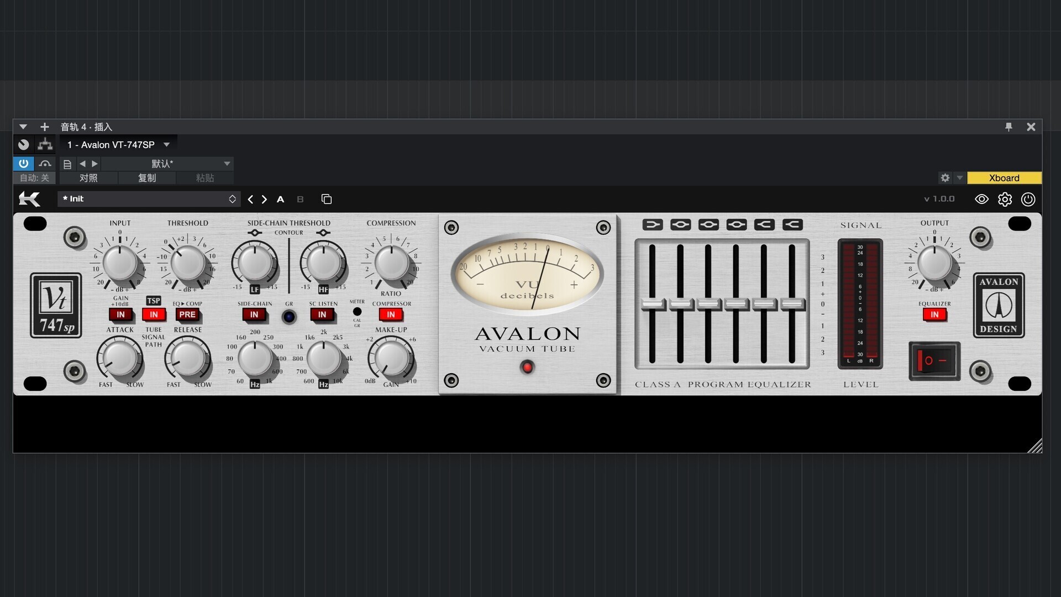1061x597 pixels.
Task: Click the THRESHOLD knob
Action: (188, 264)
